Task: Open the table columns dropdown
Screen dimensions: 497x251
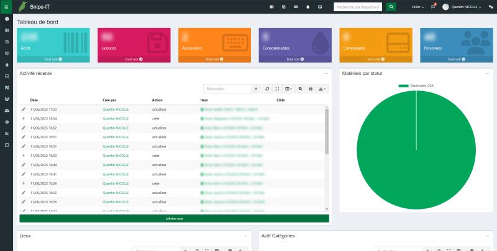Action: click(x=289, y=89)
